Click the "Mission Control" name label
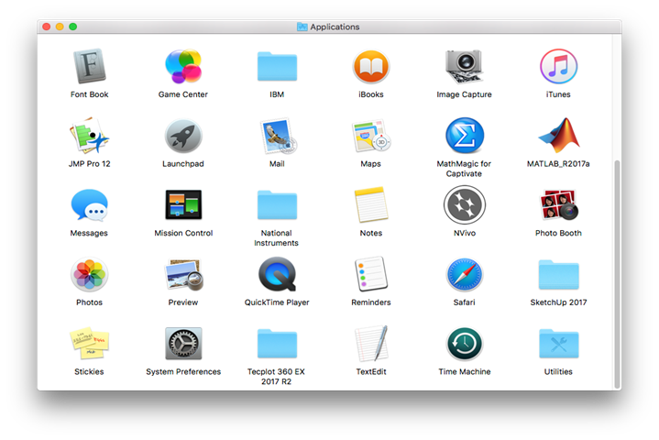 tap(183, 233)
